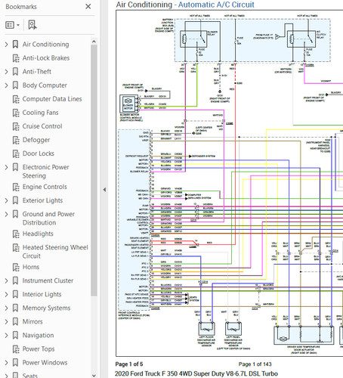Close the Bookmarks panel
The width and height of the screenshot is (343, 378).
coord(88,7)
